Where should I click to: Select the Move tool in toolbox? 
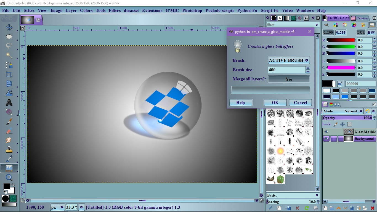pos(9,27)
